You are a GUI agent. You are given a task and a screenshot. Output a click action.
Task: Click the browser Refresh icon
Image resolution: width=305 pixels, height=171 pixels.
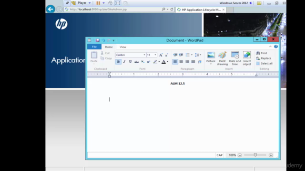[172, 9]
